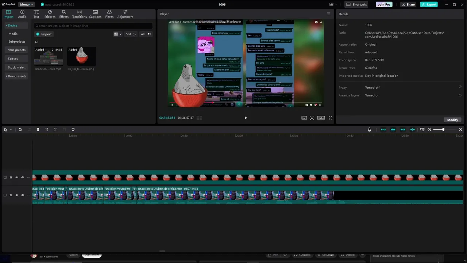This screenshot has height=263, width=467.
Task: Start voice recording with microphone icon
Action: point(369,130)
